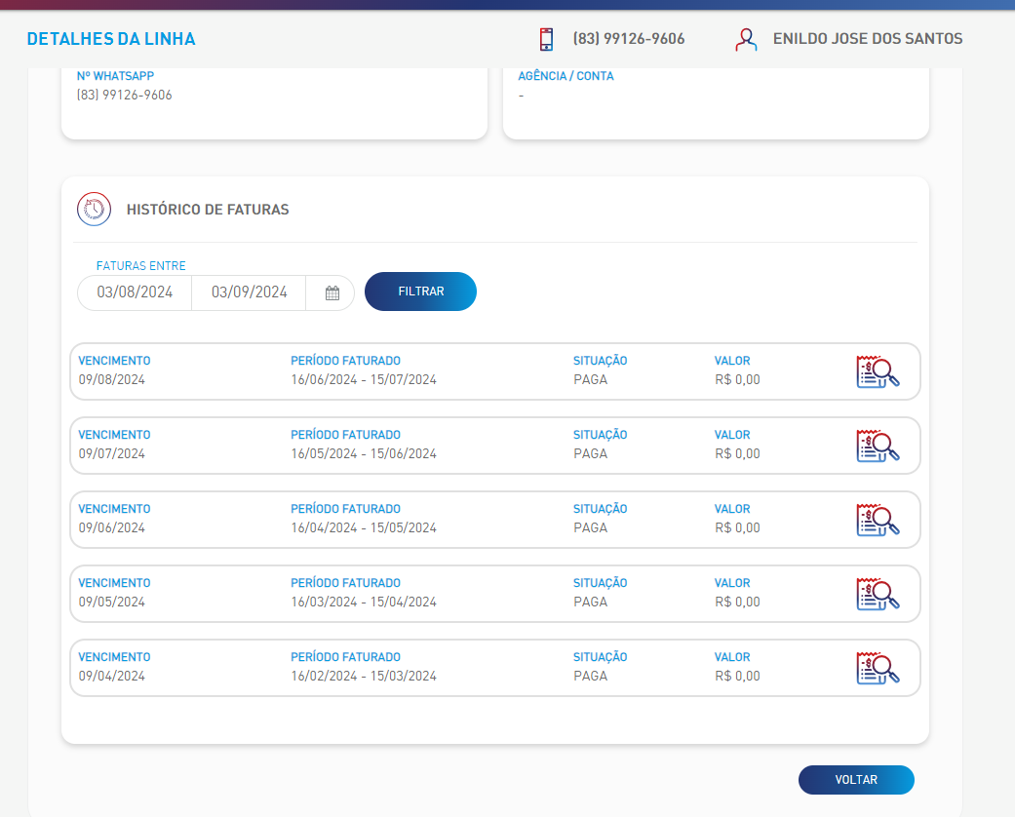Viewport: 1015px width, 817px height.
Task: Select PAGA status in the 09/06/2024 row
Action: [590, 528]
